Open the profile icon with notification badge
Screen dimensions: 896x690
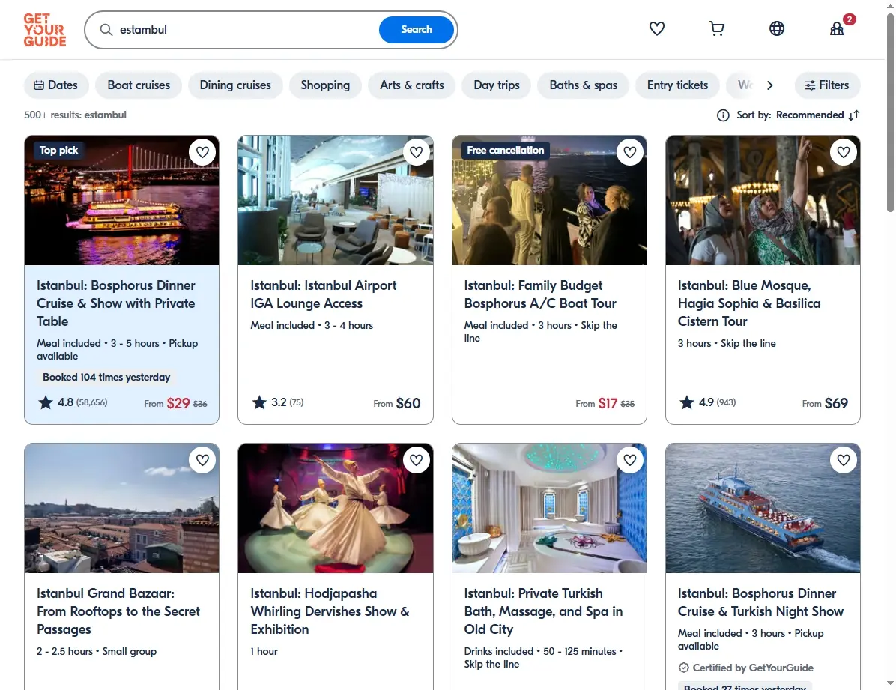pos(837,28)
